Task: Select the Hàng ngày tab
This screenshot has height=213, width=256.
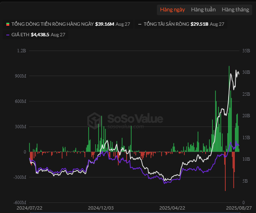Action: tap(172, 10)
